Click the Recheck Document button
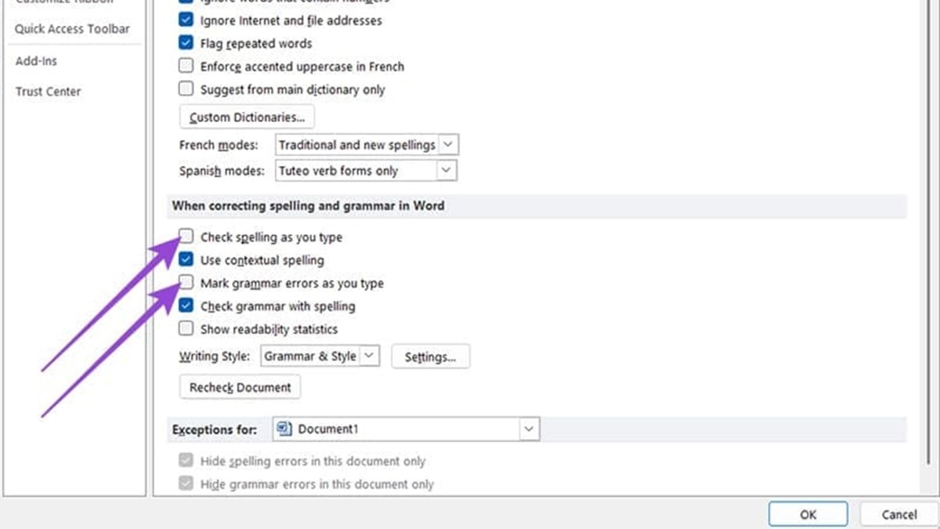Viewport: 940px width, 529px height. point(240,387)
